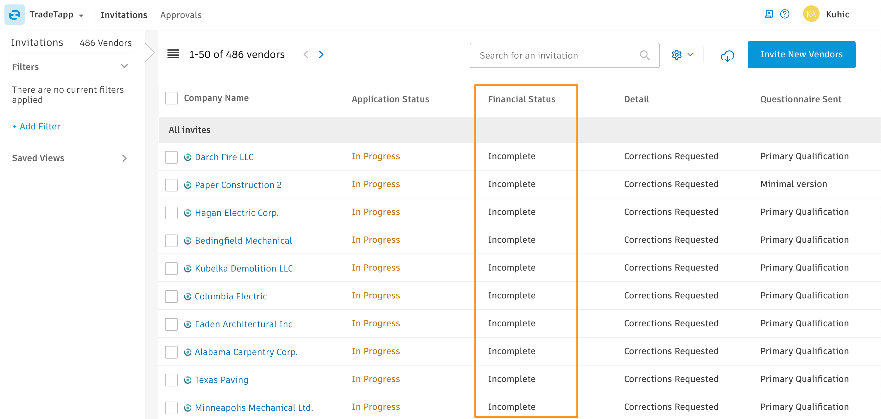Click the sync icon beside Columbia Electric
Viewport: 881px width, 419px height.
187,296
